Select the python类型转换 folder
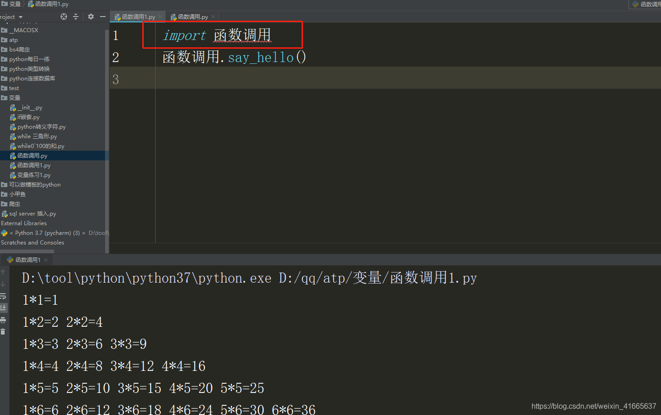 (x=25, y=69)
